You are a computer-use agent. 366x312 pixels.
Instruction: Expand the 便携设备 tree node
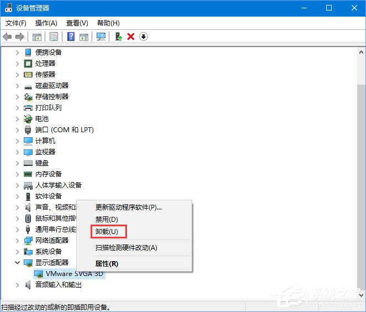click(x=18, y=53)
